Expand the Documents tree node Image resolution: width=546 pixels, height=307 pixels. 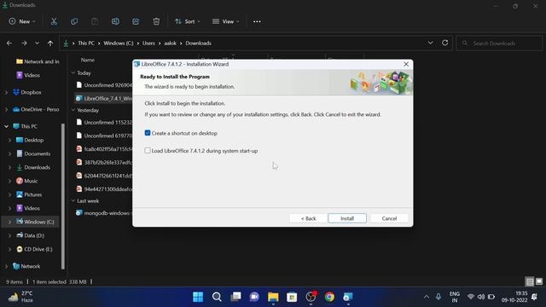pyautogui.click(x=9, y=153)
